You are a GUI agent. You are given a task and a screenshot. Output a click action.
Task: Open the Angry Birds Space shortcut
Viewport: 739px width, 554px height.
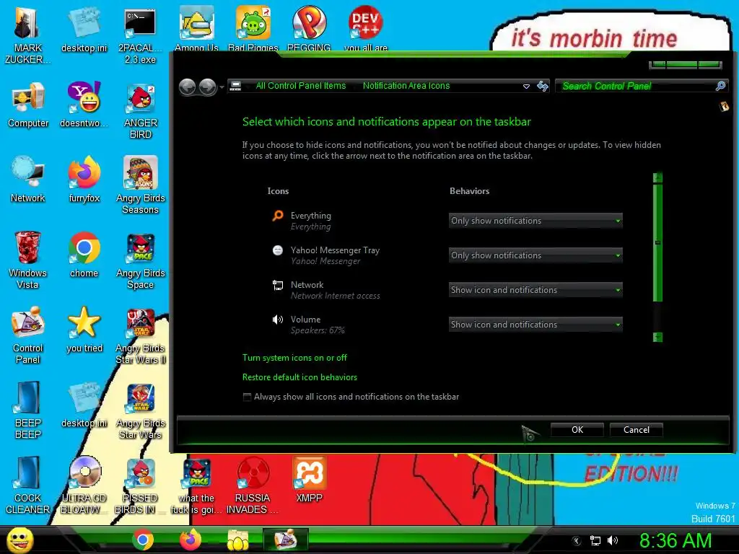140,260
